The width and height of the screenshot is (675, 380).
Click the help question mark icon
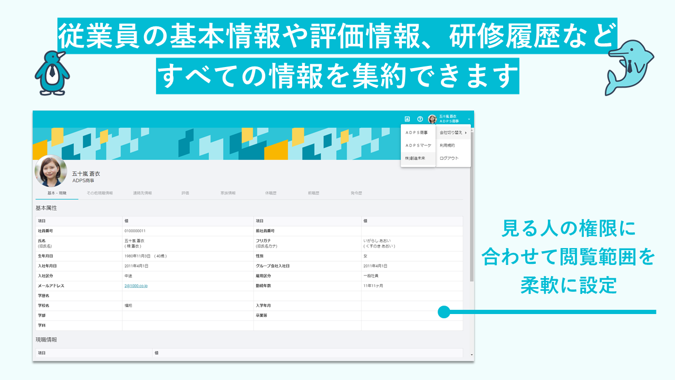pos(420,119)
